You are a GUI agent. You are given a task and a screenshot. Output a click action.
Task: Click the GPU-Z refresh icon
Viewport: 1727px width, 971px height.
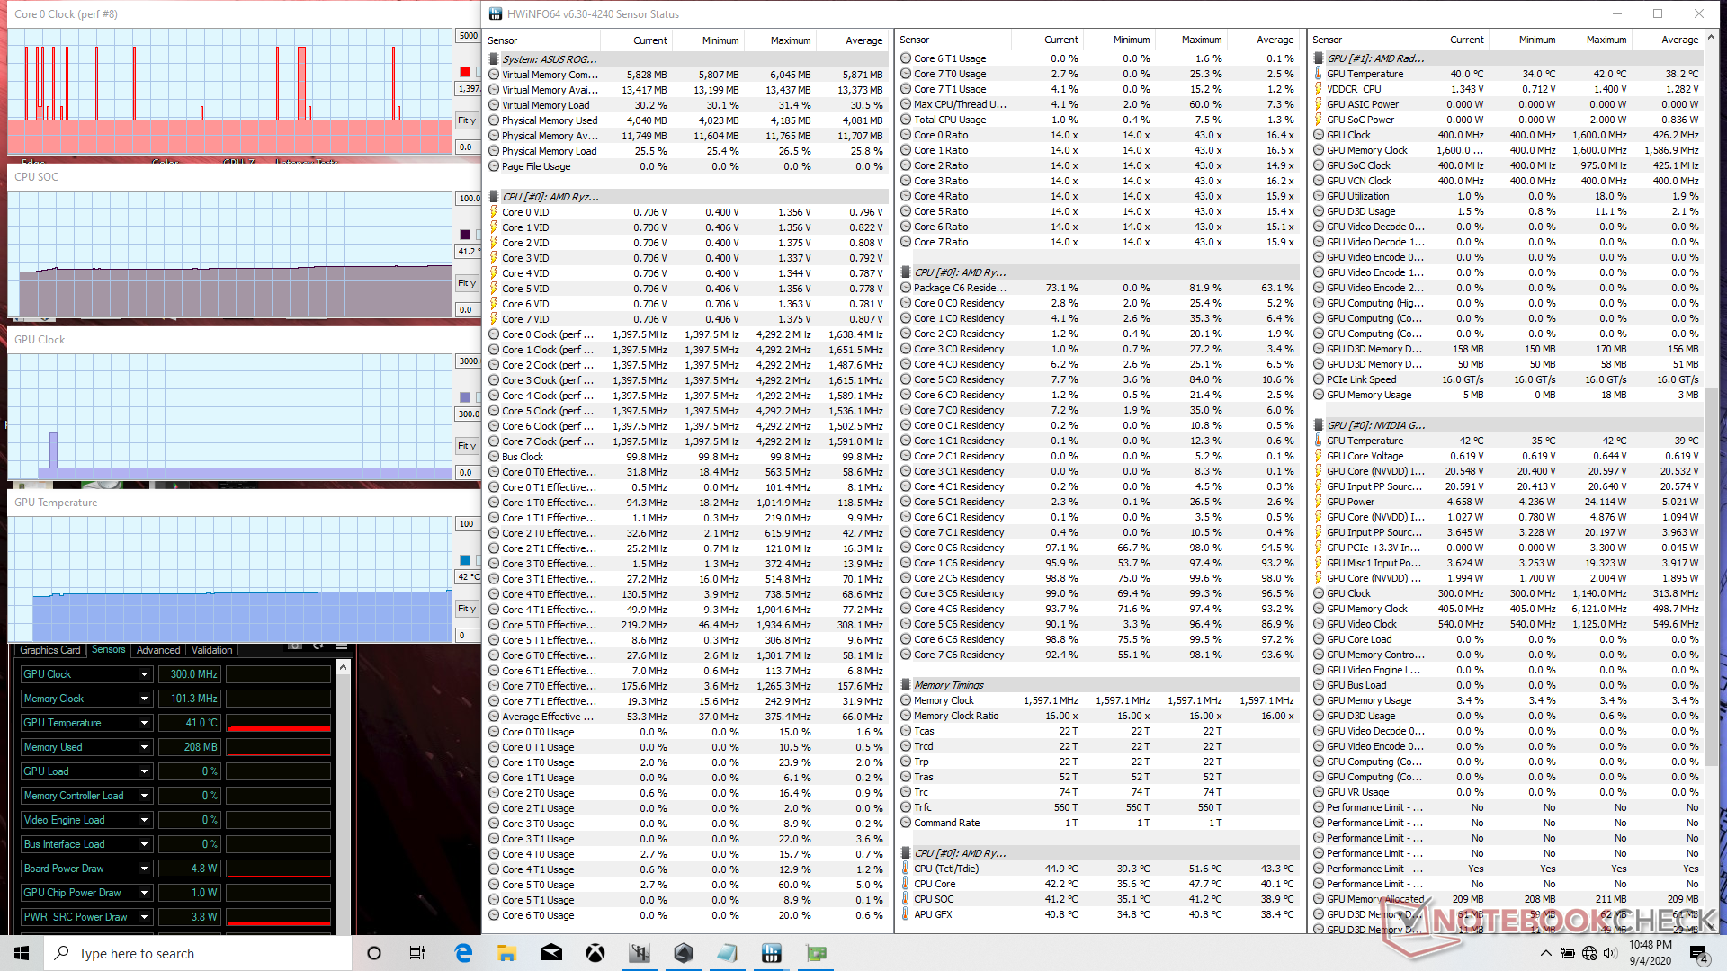click(318, 646)
